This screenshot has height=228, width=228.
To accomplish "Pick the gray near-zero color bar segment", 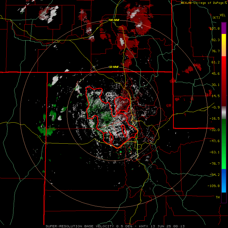I will pyautogui.click(x=224, y=113).
